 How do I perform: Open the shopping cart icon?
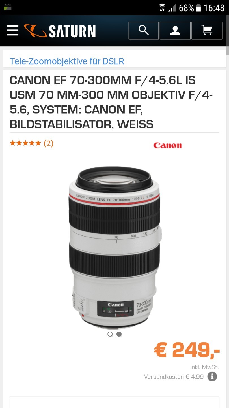click(x=207, y=31)
